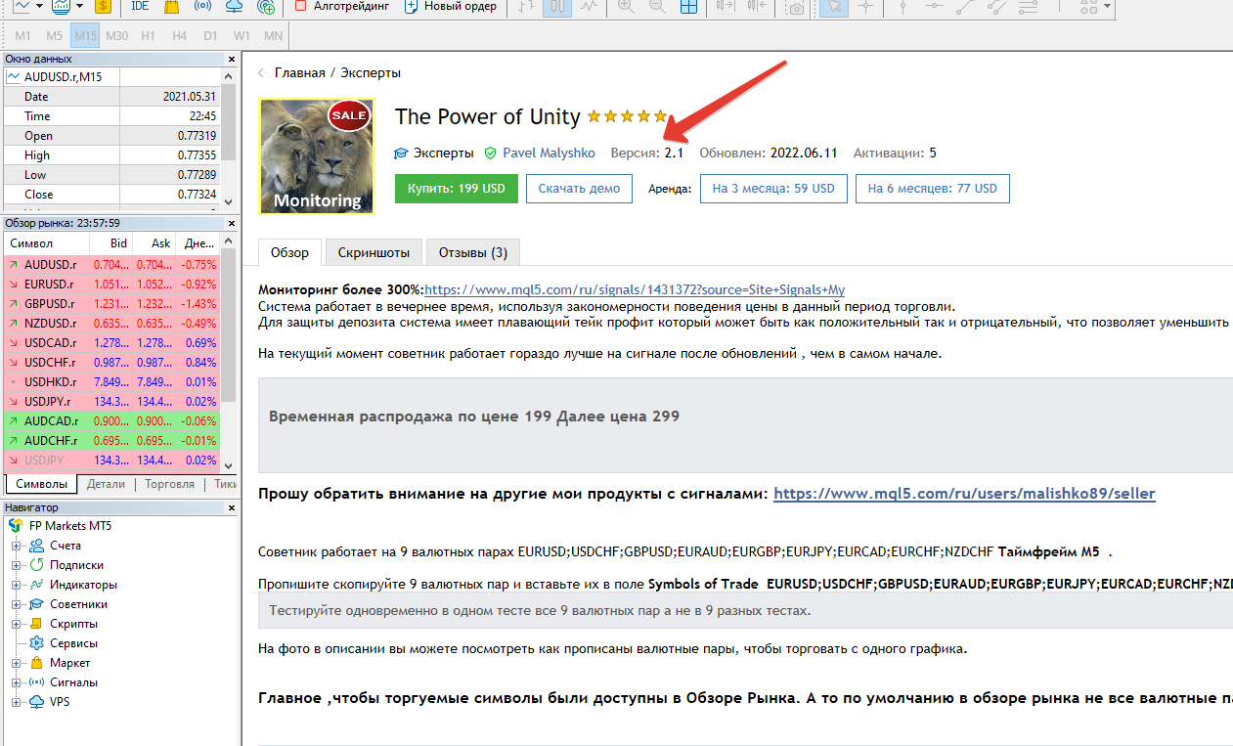Switch to the Детали tab
1233x746 pixels.
pos(106,484)
